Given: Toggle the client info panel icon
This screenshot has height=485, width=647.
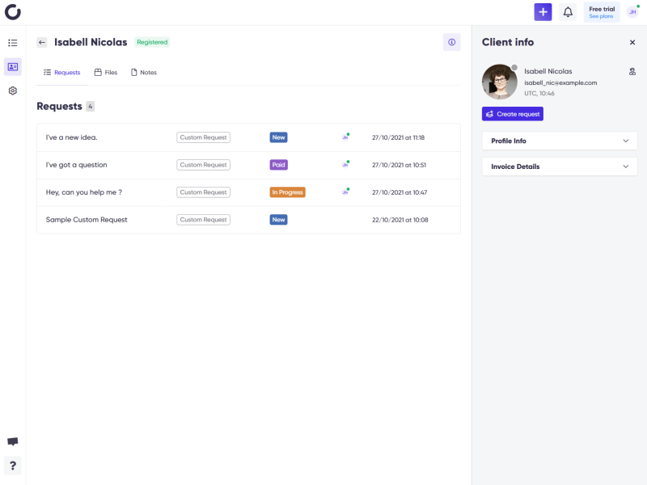Looking at the screenshot, I should click(452, 42).
